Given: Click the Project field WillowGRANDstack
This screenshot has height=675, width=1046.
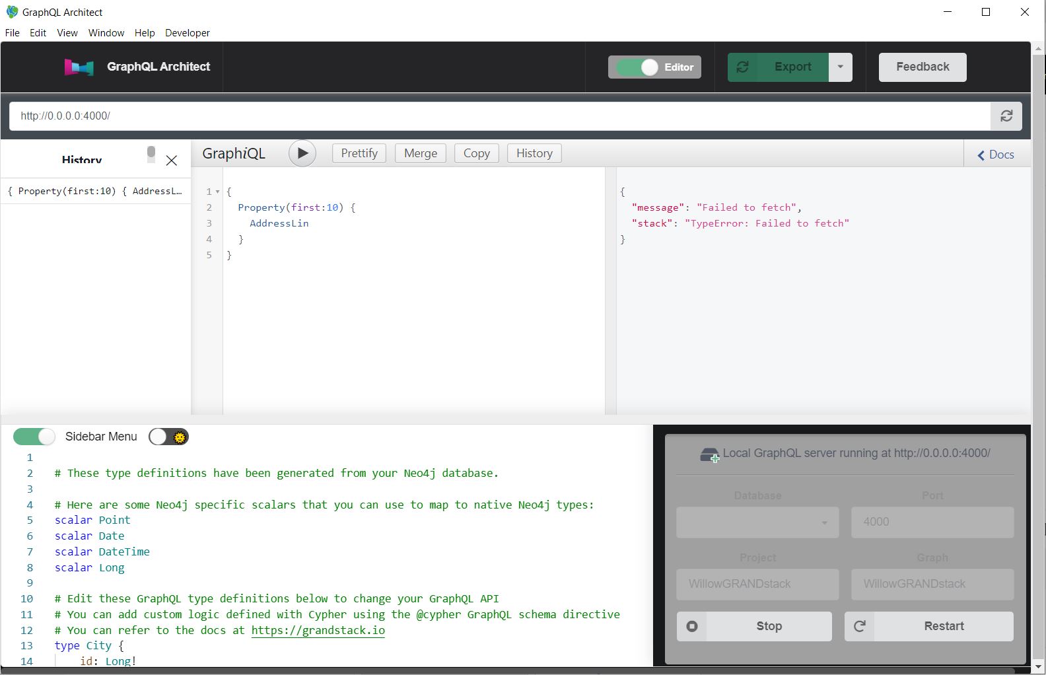Looking at the screenshot, I should click(x=757, y=585).
